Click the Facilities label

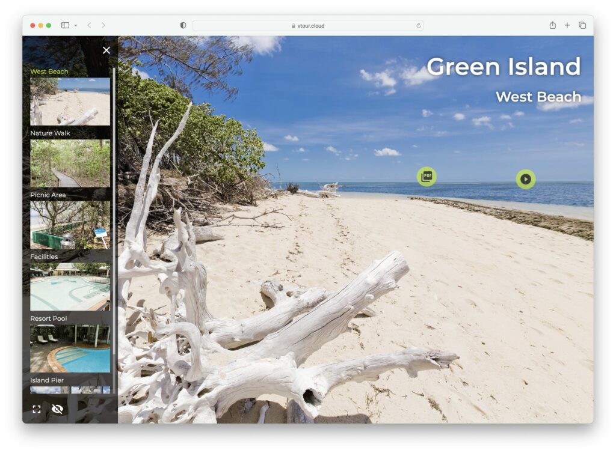pyautogui.click(x=44, y=257)
